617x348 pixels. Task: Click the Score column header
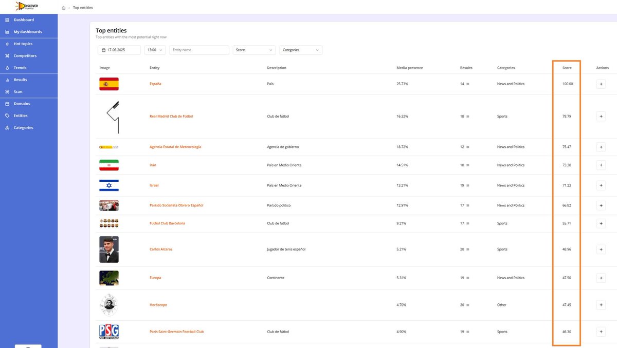(x=567, y=68)
